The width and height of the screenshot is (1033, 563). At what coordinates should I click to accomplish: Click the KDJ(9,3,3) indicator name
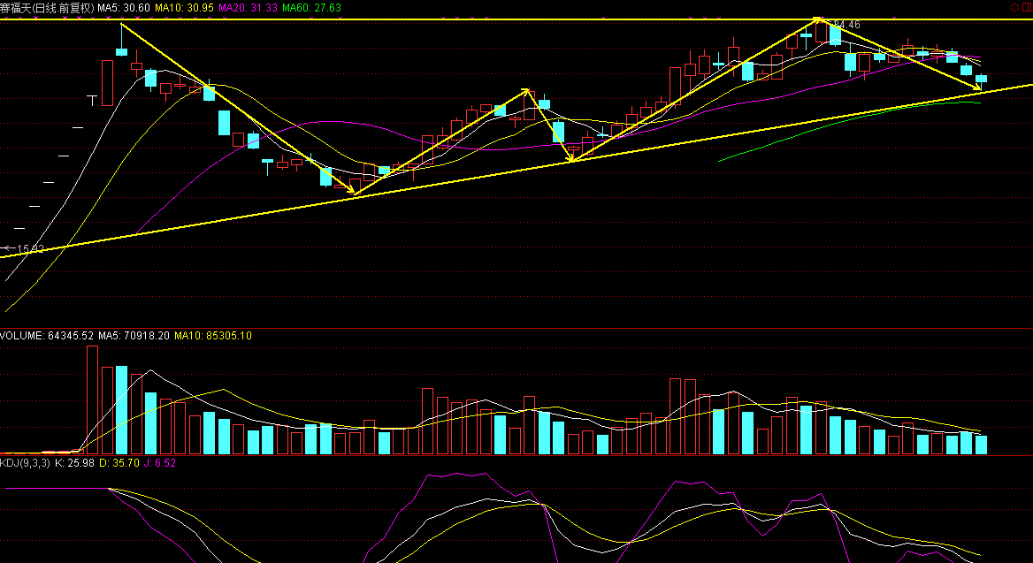tap(25, 463)
